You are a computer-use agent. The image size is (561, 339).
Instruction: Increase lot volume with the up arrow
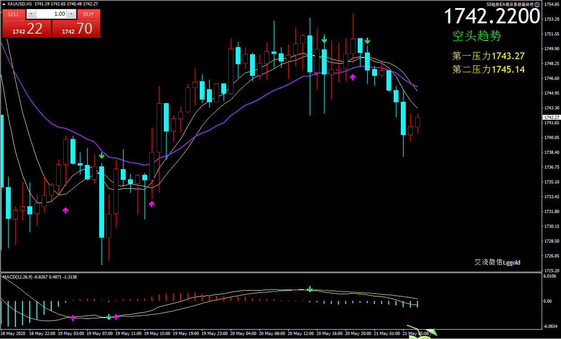coord(71,14)
